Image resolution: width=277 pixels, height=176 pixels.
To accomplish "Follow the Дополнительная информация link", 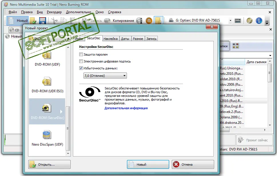I will pyautogui.click(x=126, y=108).
